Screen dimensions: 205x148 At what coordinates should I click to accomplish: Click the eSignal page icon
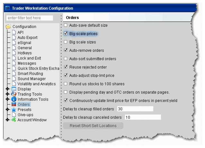(x=14, y=42)
